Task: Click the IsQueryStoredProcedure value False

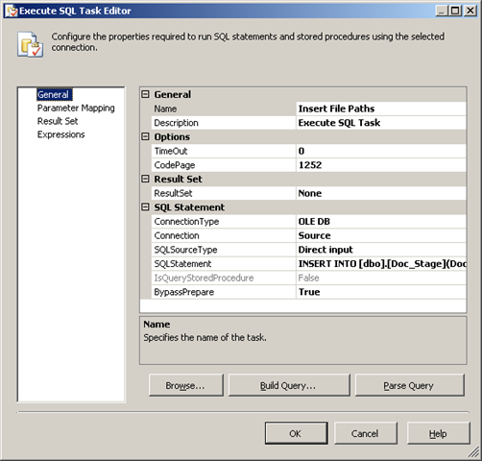Action: coord(381,278)
